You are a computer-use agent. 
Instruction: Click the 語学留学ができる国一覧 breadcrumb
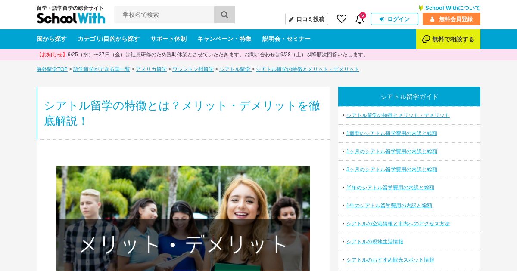[102, 69]
